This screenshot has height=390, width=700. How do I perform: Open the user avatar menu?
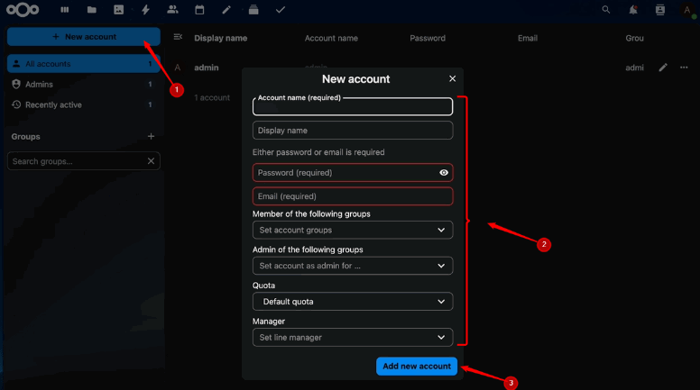[x=687, y=9]
